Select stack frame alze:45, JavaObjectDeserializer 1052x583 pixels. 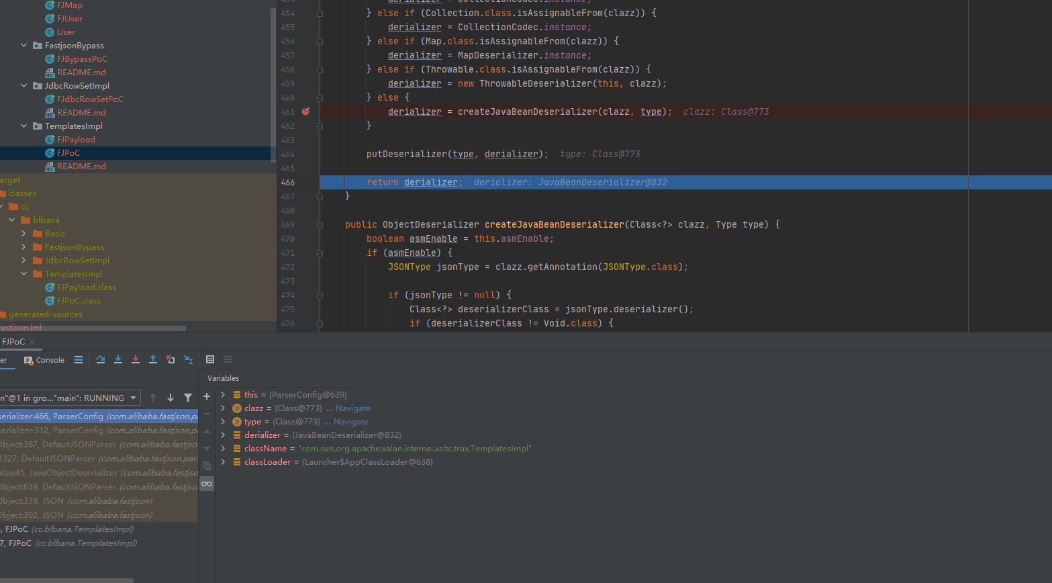[x=99, y=473]
